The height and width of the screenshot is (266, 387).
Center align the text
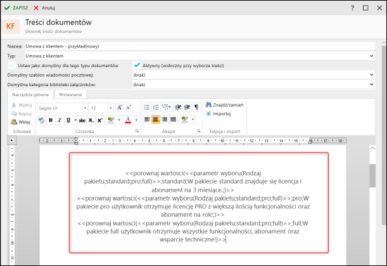156,120
